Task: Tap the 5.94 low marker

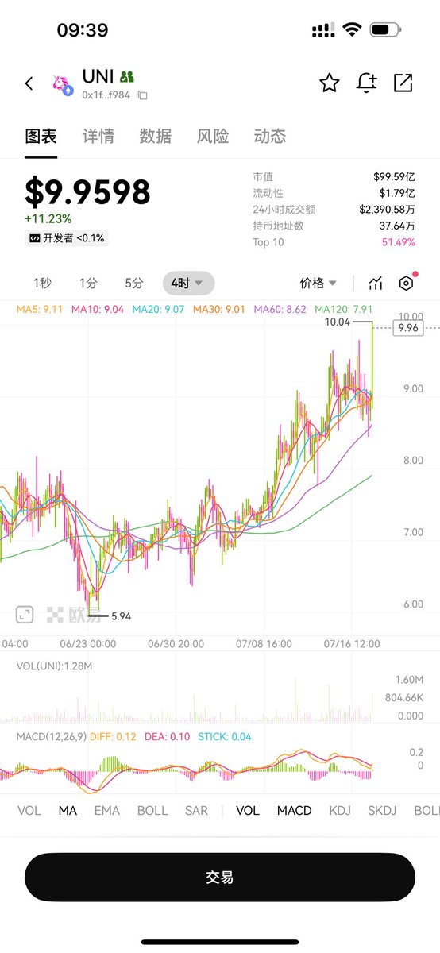Action: [x=122, y=615]
